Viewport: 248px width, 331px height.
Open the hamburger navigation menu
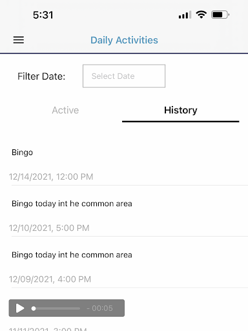tap(19, 40)
